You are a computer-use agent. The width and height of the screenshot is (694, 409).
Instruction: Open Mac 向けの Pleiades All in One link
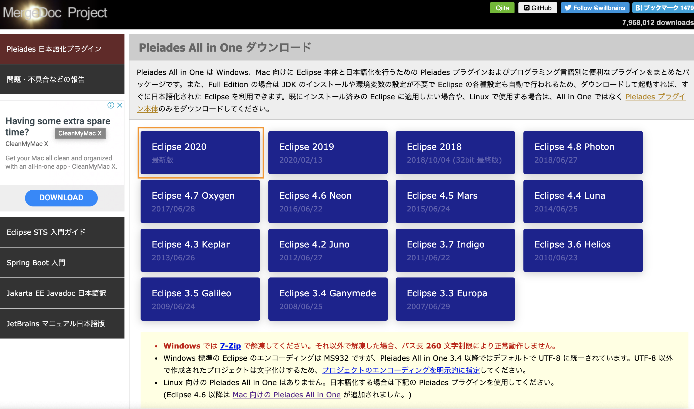[286, 395]
